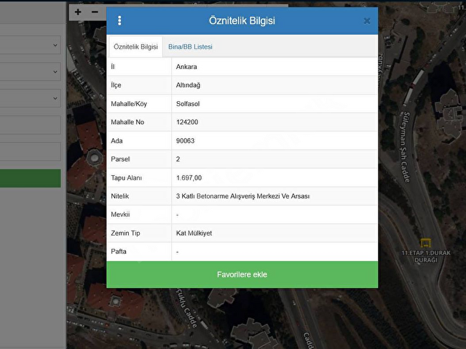Click the Mevkii row label
The image size is (466, 349).
click(120, 214)
